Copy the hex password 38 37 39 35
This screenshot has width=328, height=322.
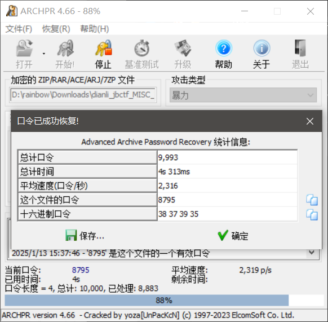312,215
